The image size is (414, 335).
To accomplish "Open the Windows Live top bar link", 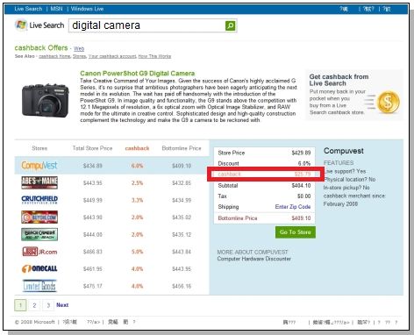I will [x=87, y=9].
